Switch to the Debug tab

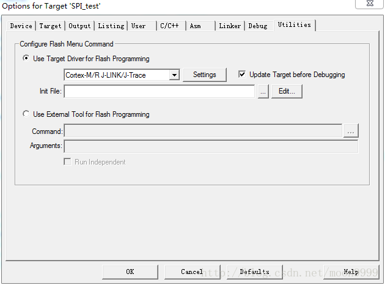[x=258, y=26]
